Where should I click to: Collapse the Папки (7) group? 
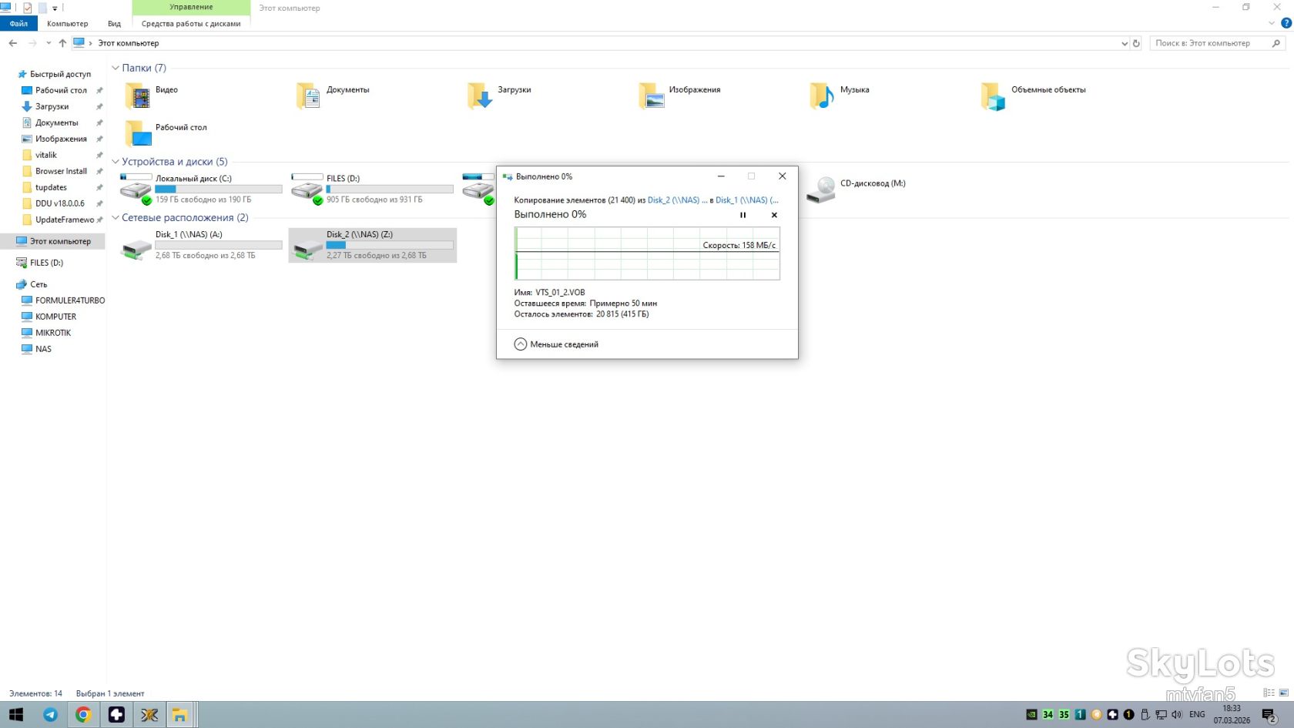[x=116, y=68]
